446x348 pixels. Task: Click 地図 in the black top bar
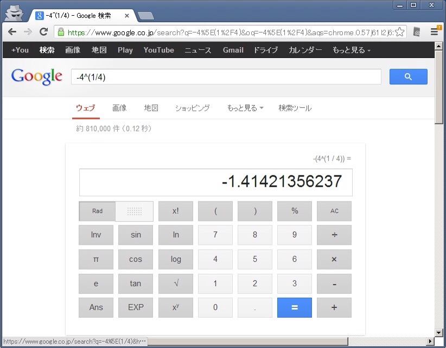(99, 50)
